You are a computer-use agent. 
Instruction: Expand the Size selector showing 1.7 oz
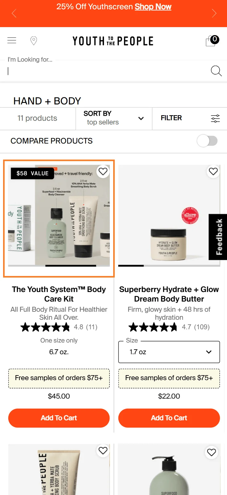169,352
